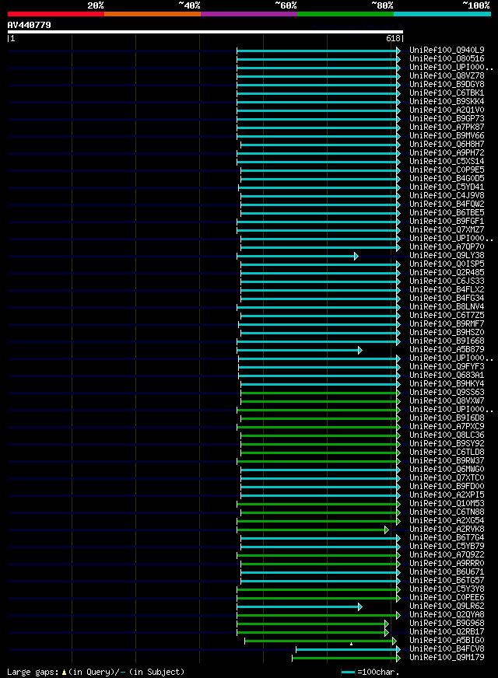Open the UniRef100_C6JS33 hit
498x678 pixels.
447,281
